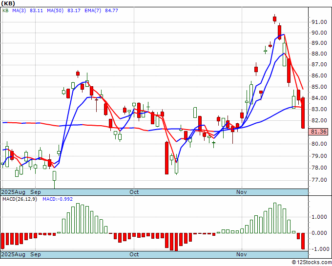Screen dimensions: 332x266
Task: Click Oct label on price chart axis
Action: click(134, 192)
